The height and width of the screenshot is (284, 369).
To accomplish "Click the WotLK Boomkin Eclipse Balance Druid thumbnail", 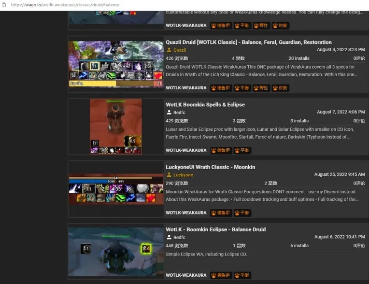I will click(x=116, y=251).
